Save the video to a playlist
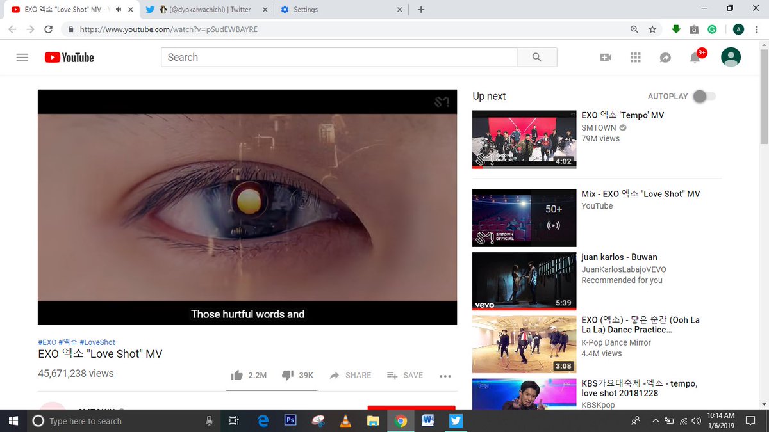Image resolution: width=769 pixels, height=432 pixels. click(405, 376)
